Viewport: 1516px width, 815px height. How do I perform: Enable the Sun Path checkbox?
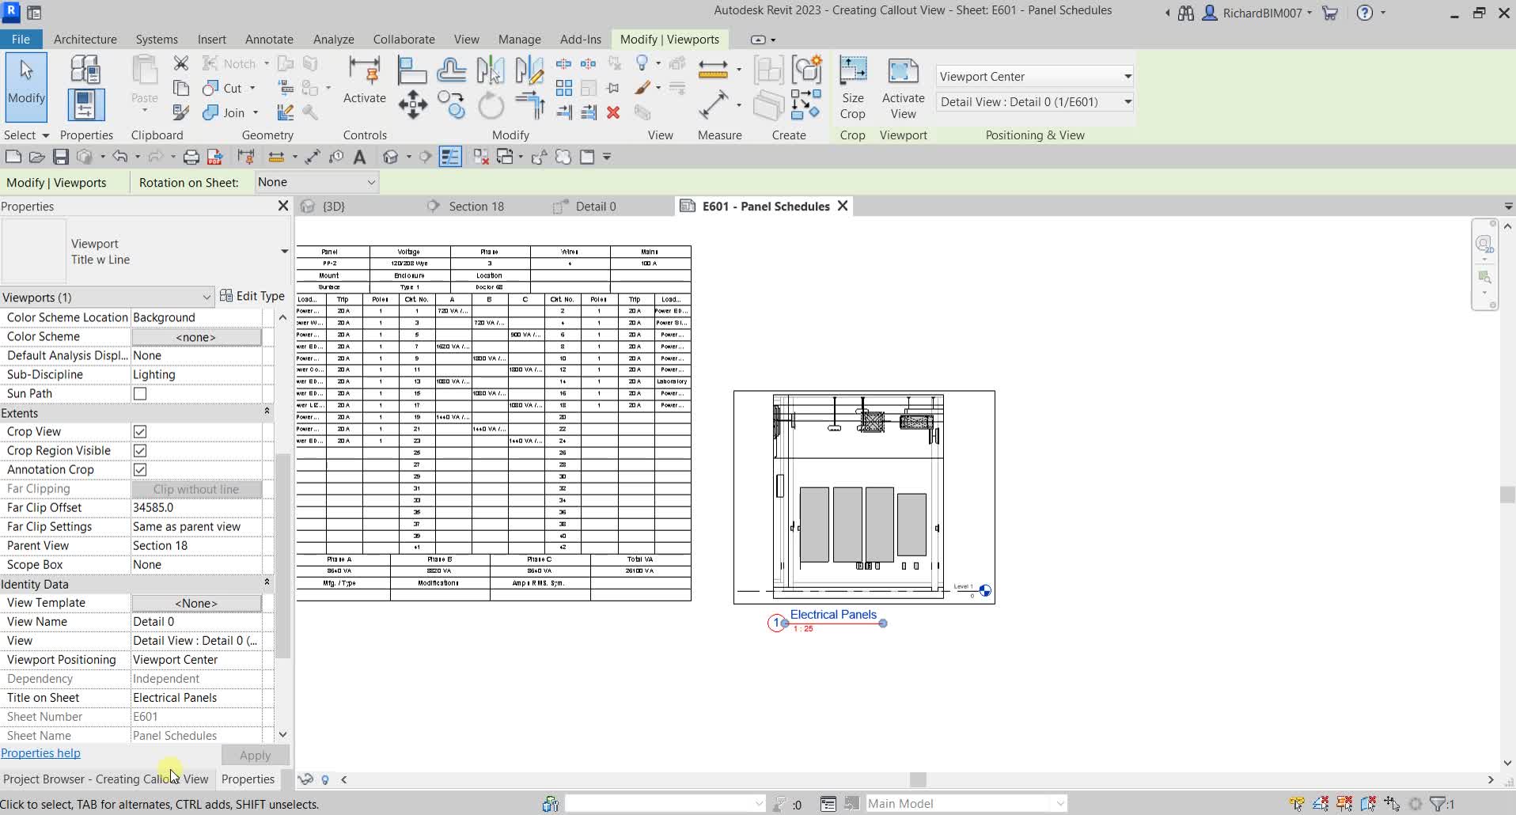click(140, 394)
